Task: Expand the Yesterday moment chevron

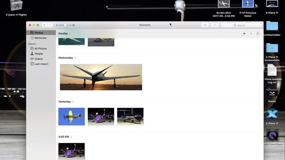Action: pos(73,102)
